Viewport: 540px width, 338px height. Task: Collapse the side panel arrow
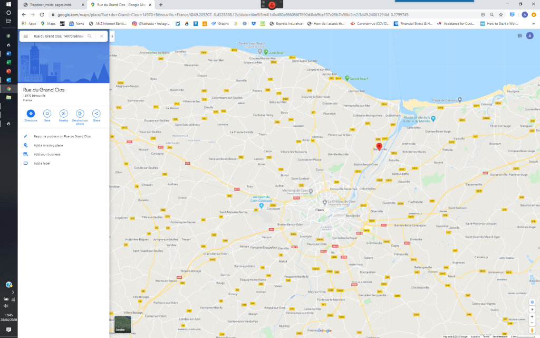(x=112, y=36)
